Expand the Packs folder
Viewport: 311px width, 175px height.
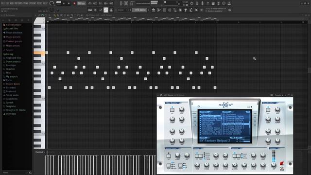tap(9, 80)
